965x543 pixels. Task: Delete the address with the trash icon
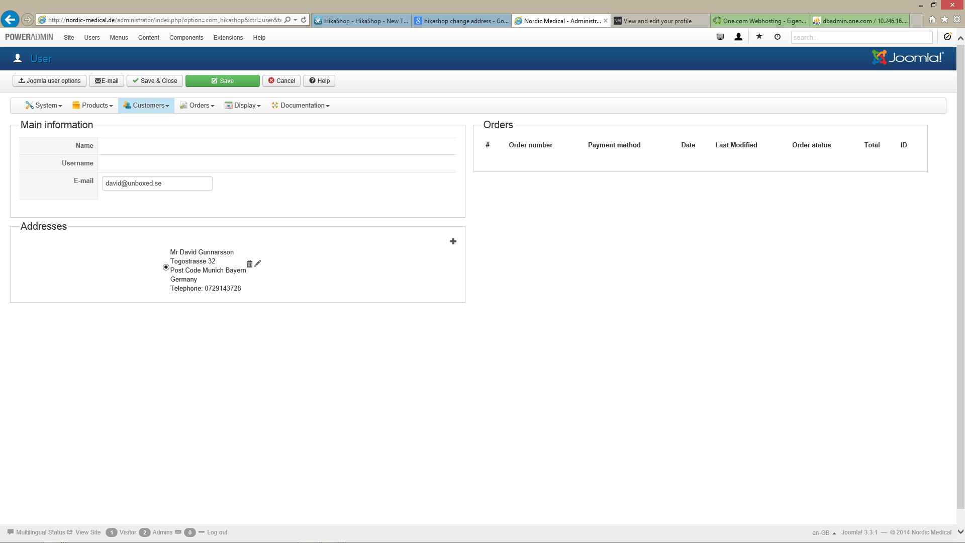tap(250, 264)
